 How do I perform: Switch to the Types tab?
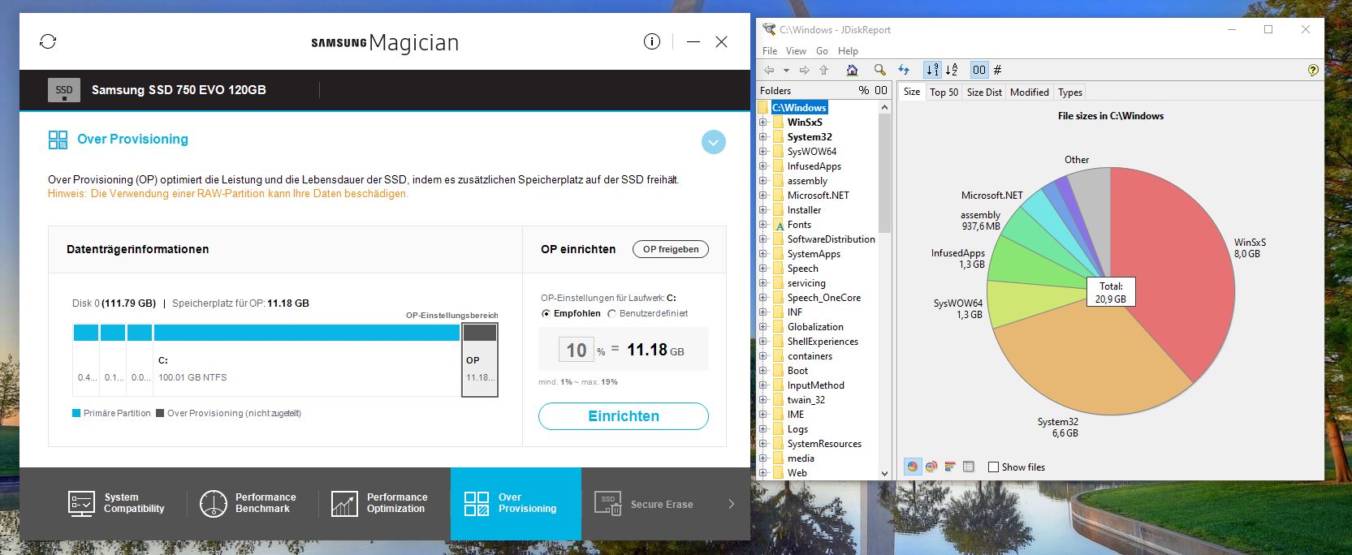pos(1070,92)
